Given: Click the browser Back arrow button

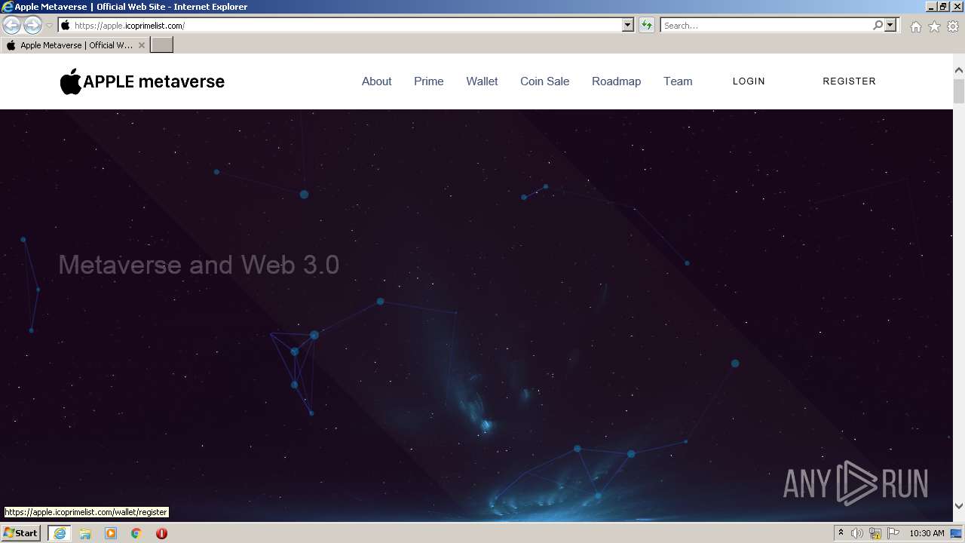Looking at the screenshot, I should point(11,26).
